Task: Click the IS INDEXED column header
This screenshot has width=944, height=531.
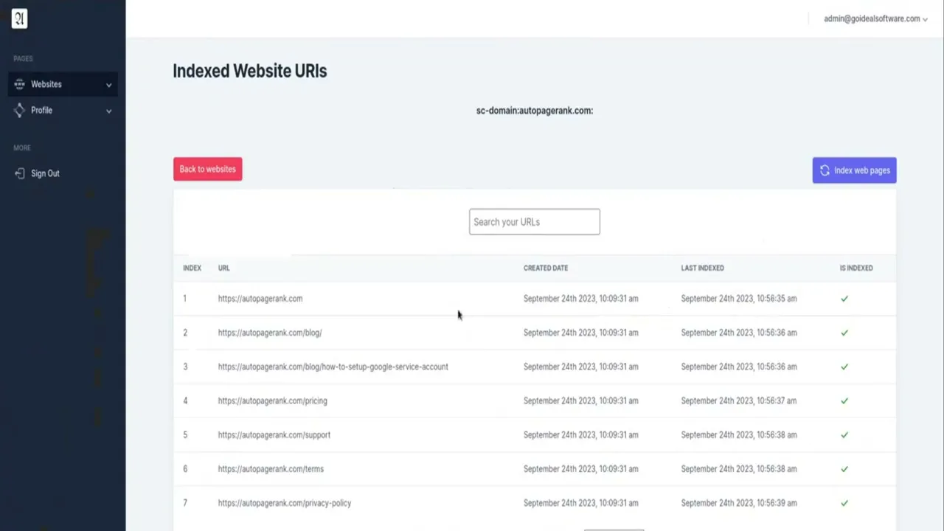Action: click(856, 268)
